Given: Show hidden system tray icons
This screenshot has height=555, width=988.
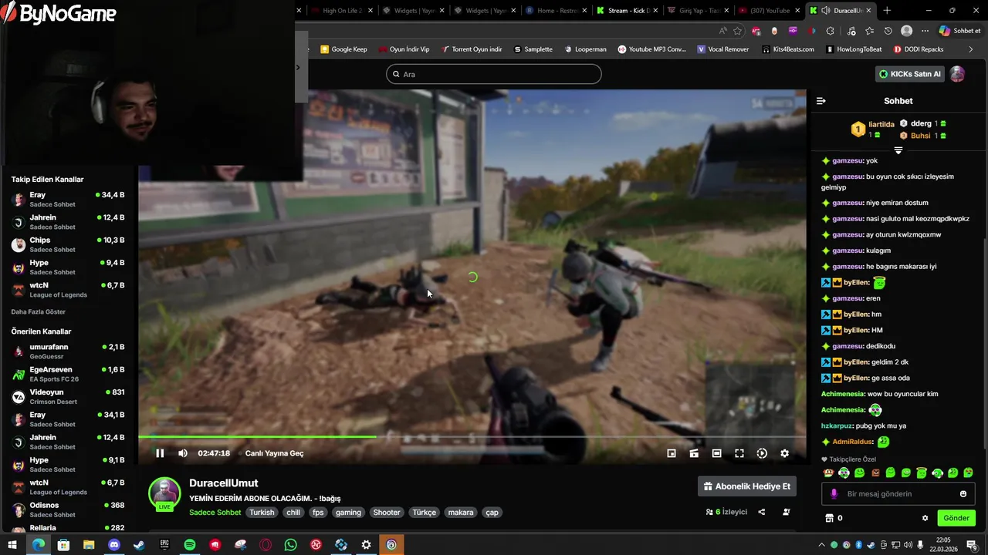Looking at the screenshot, I should [x=821, y=545].
